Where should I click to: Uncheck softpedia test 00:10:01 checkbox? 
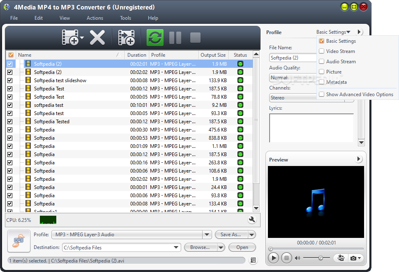(x=10, y=105)
